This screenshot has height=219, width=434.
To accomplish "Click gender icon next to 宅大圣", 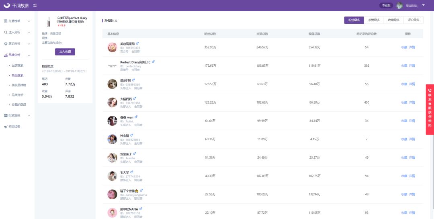I will pos(131,172).
